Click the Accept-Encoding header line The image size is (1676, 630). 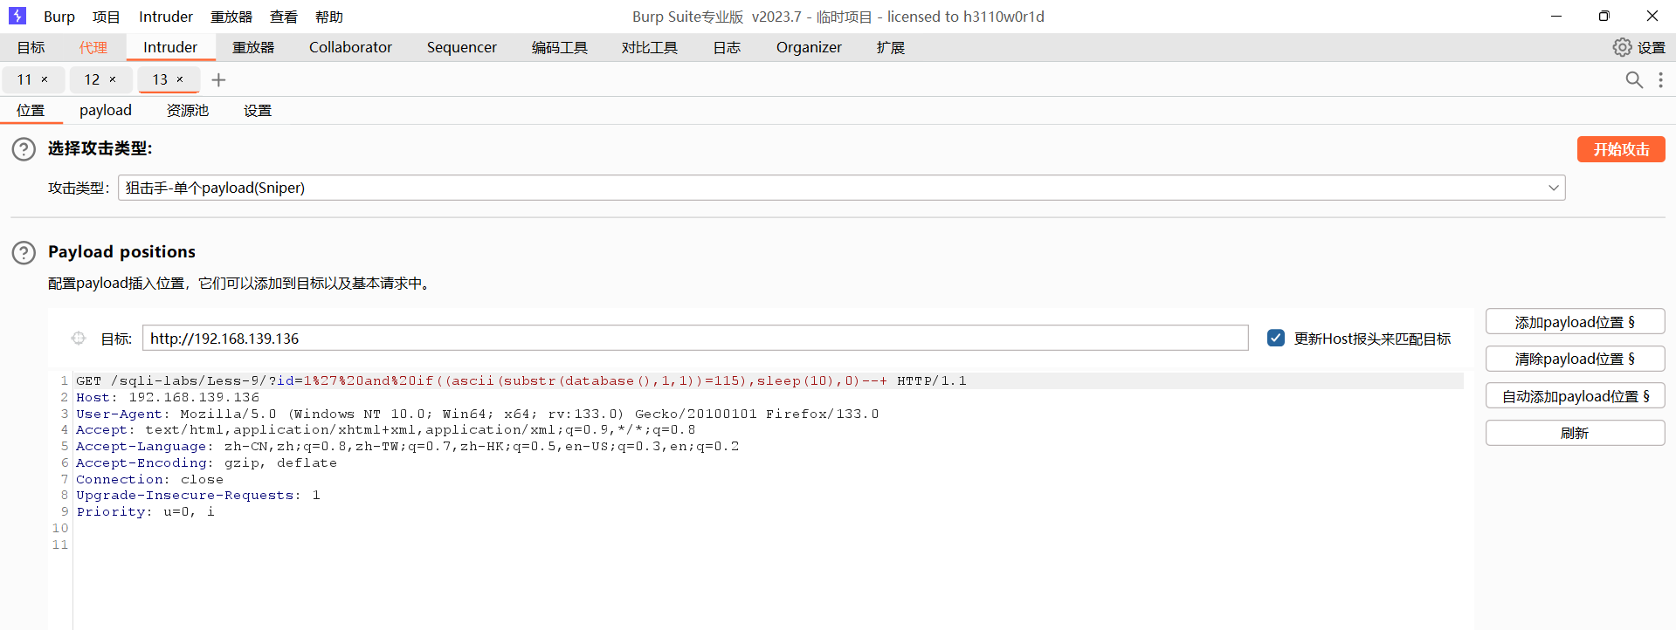pyautogui.click(x=206, y=462)
